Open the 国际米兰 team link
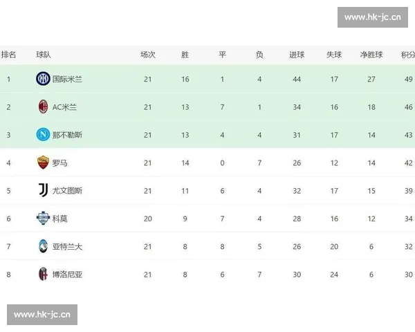 67,79
